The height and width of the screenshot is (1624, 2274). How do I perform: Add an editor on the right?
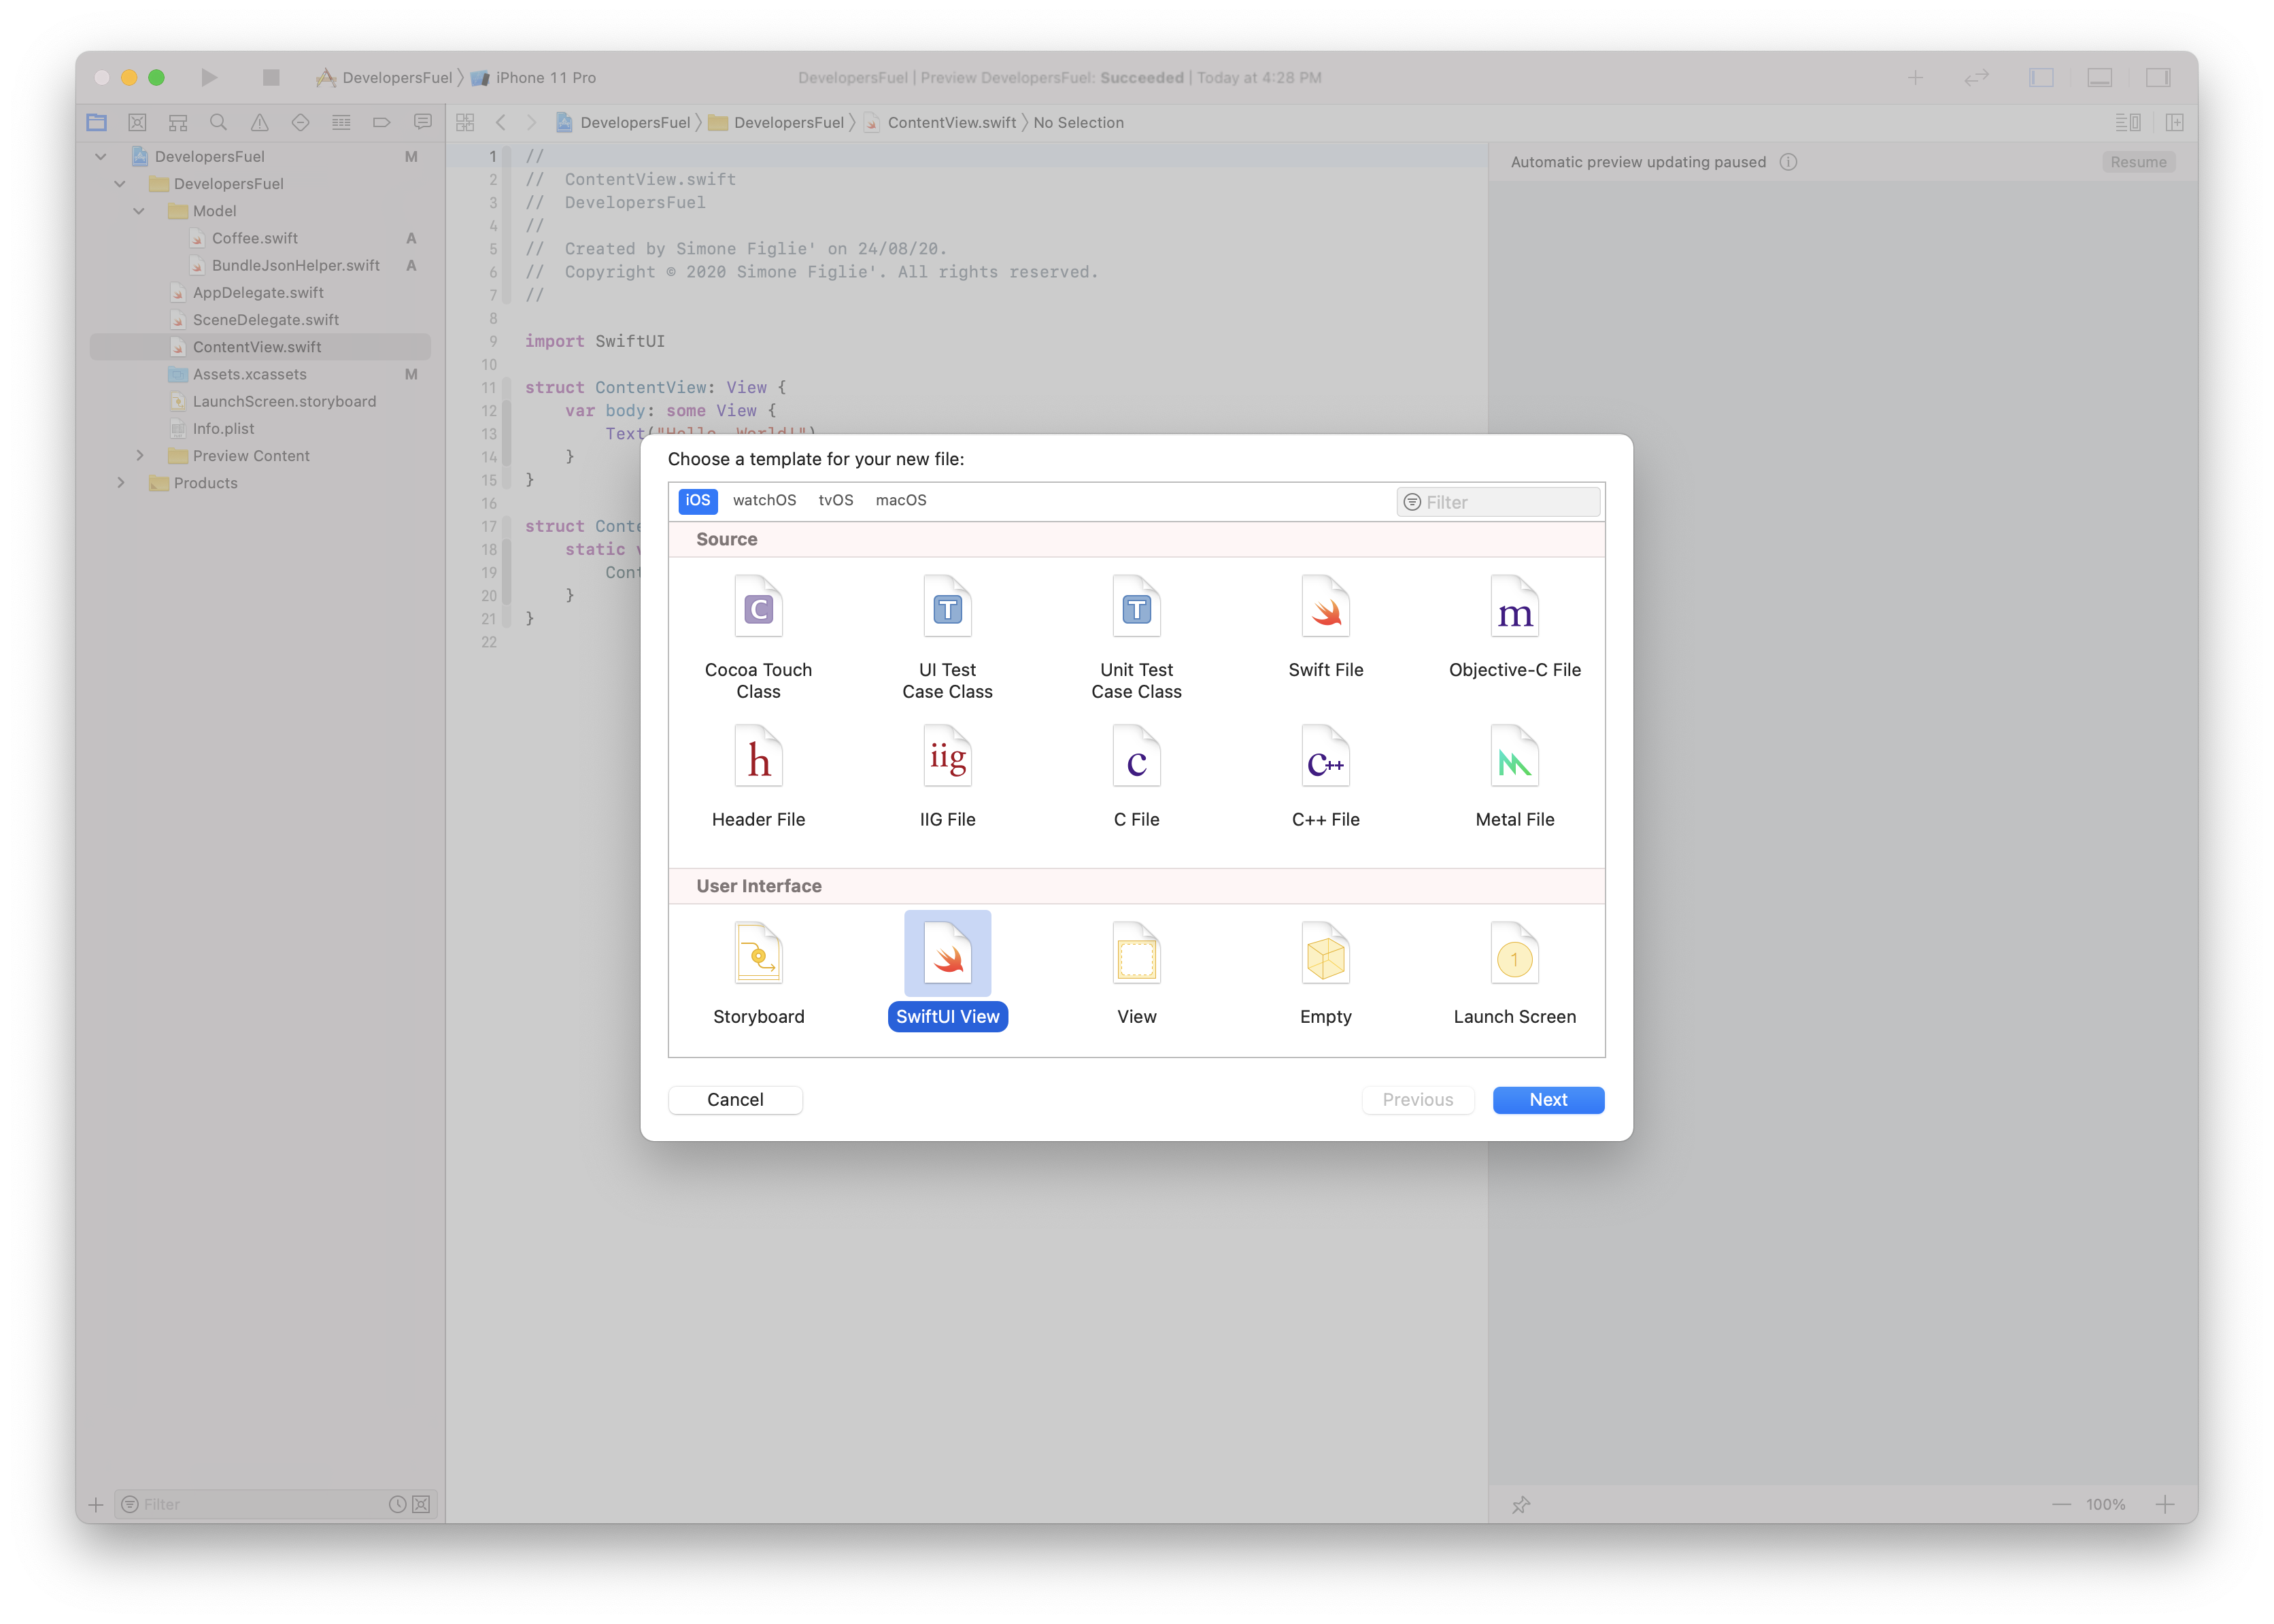click(2174, 122)
